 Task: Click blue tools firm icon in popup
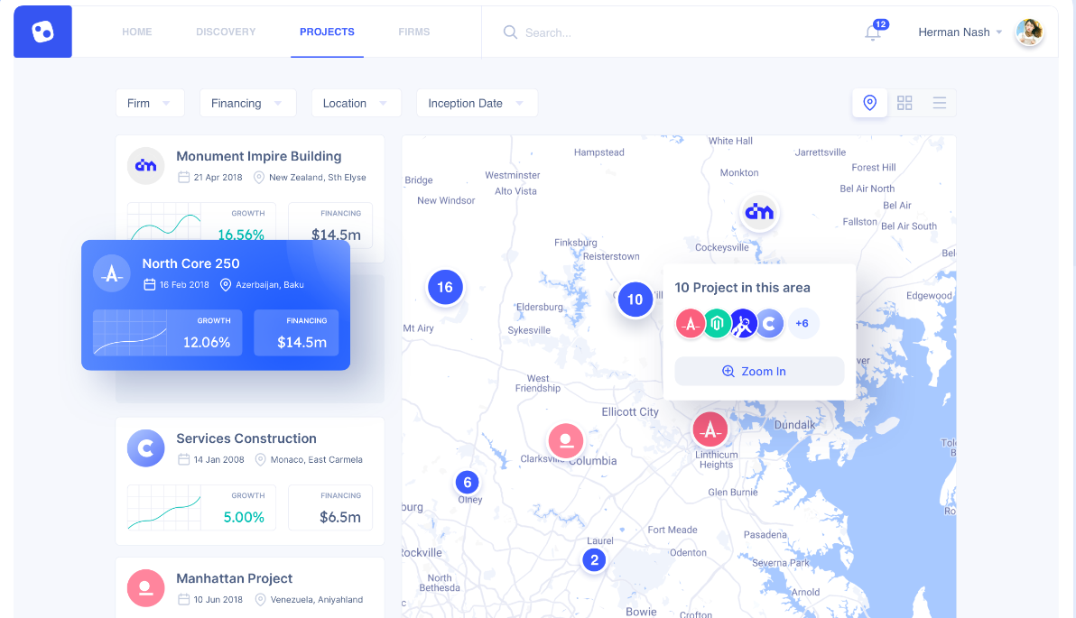(743, 323)
